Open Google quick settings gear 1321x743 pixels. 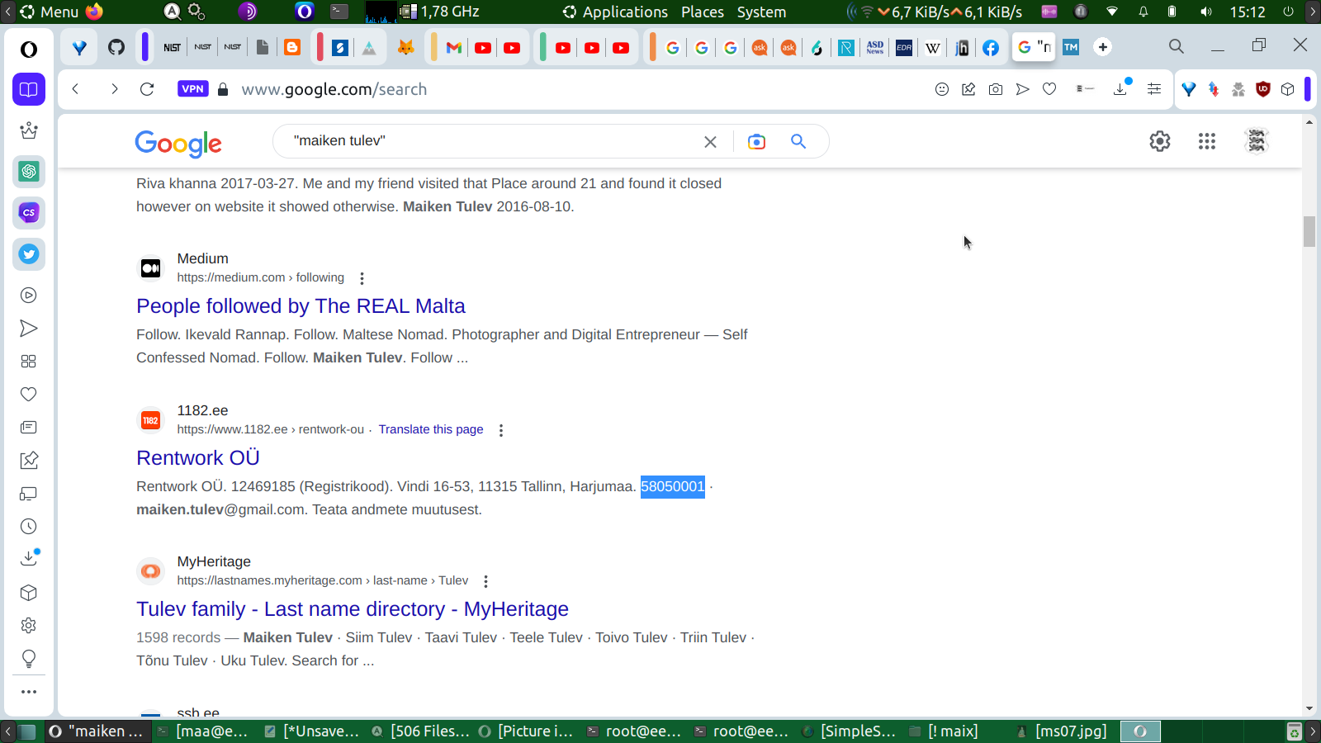tap(1160, 141)
